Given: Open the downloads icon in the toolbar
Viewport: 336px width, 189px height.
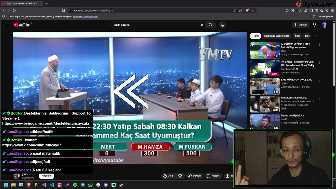Looking at the screenshot, I should [301, 10].
